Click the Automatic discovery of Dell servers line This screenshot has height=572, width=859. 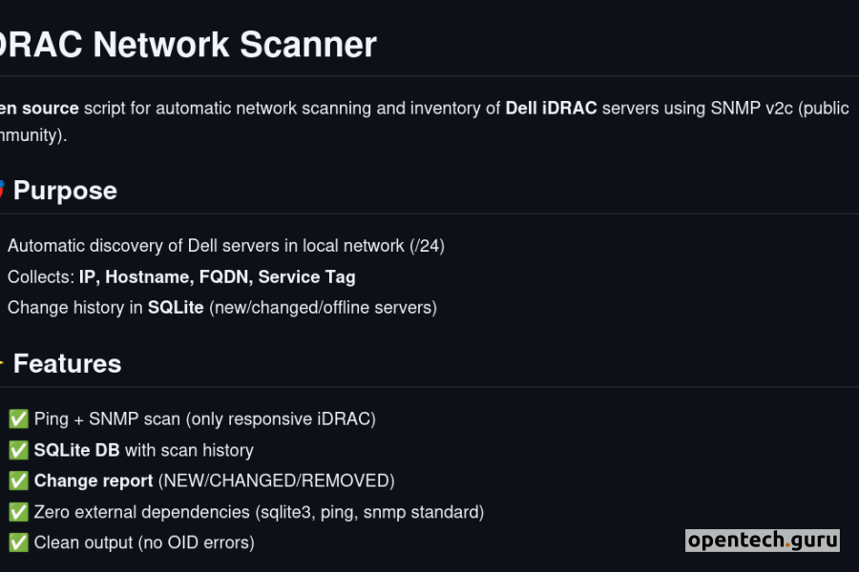pyautogui.click(x=226, y=246)
